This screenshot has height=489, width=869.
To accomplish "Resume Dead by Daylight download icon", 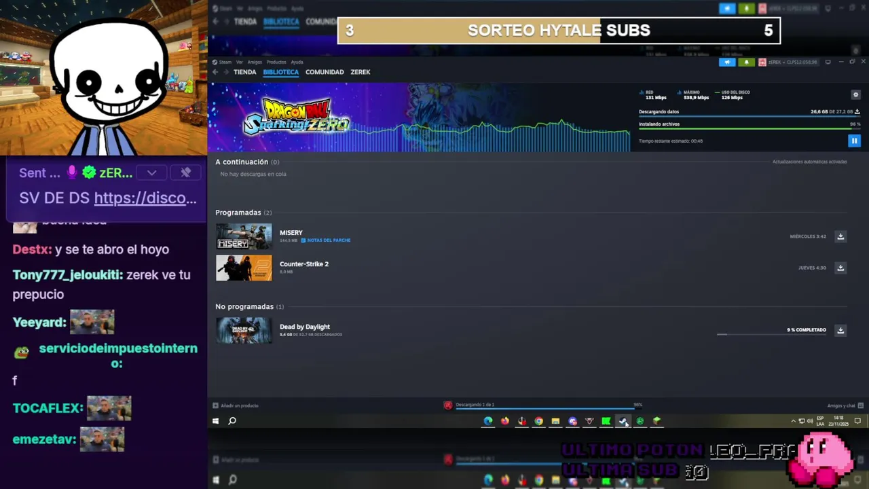I will 840,330.
